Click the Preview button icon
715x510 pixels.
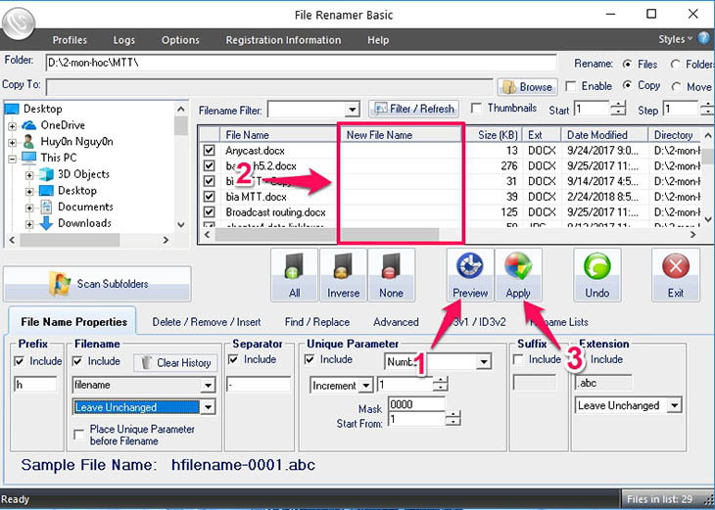tap(470, 265)
